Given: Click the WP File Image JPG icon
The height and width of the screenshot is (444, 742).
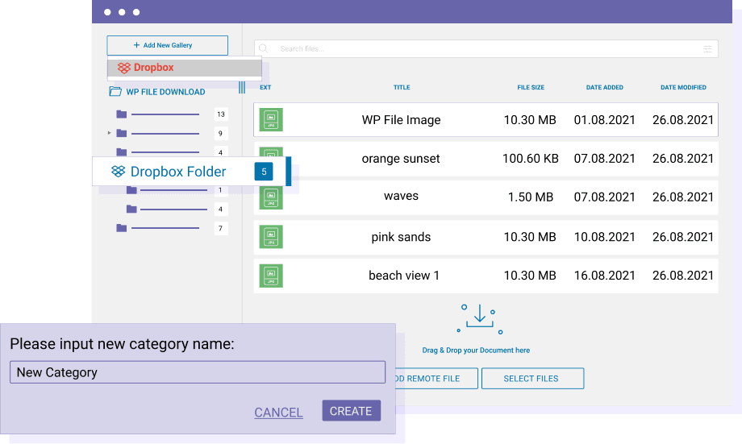Looking at the screenshot, I should (271, 120).
